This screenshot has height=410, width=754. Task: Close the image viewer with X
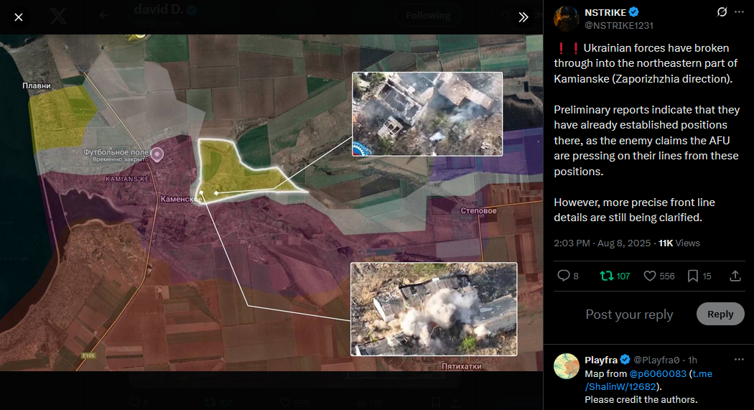coord(18,17)
